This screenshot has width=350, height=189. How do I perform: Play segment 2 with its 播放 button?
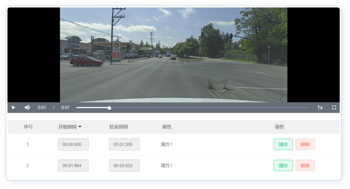pyautogui.click(x=283, y=166)
